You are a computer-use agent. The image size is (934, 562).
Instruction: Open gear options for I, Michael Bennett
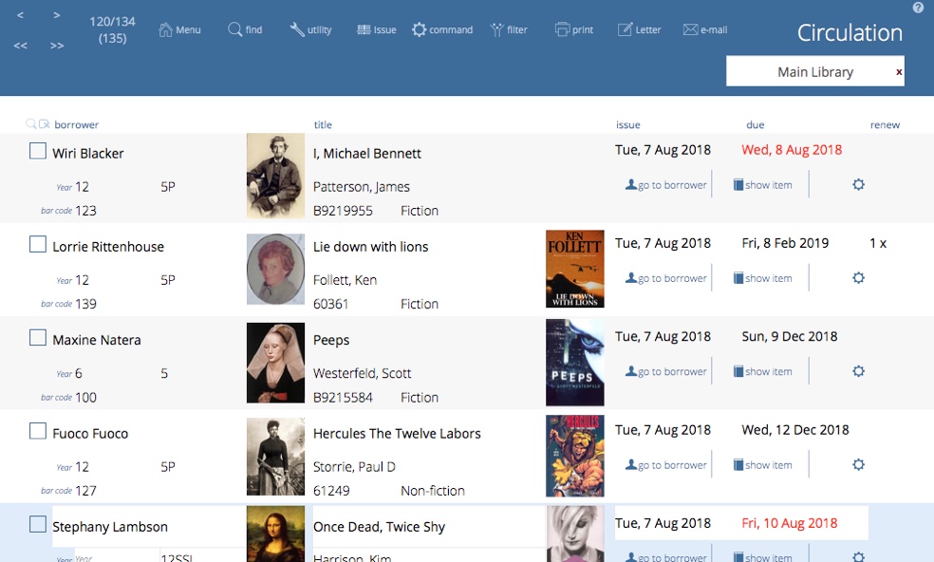pyautogui.click(x=858, y=185)
